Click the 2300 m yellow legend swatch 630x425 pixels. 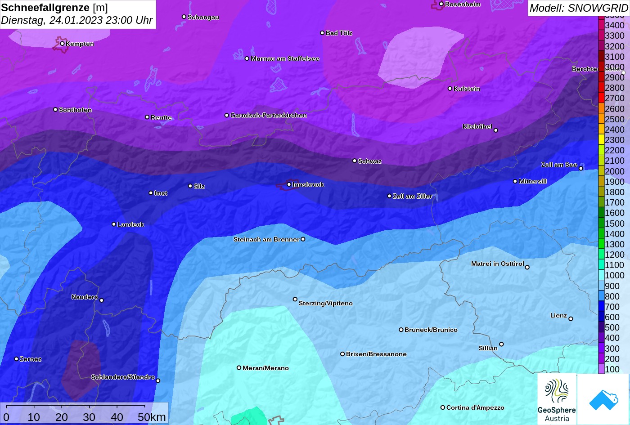pos(601,140)
